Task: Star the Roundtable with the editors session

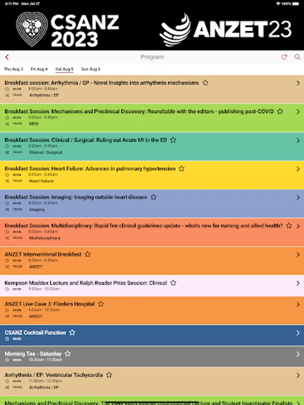Action: (x=280, y=111)
